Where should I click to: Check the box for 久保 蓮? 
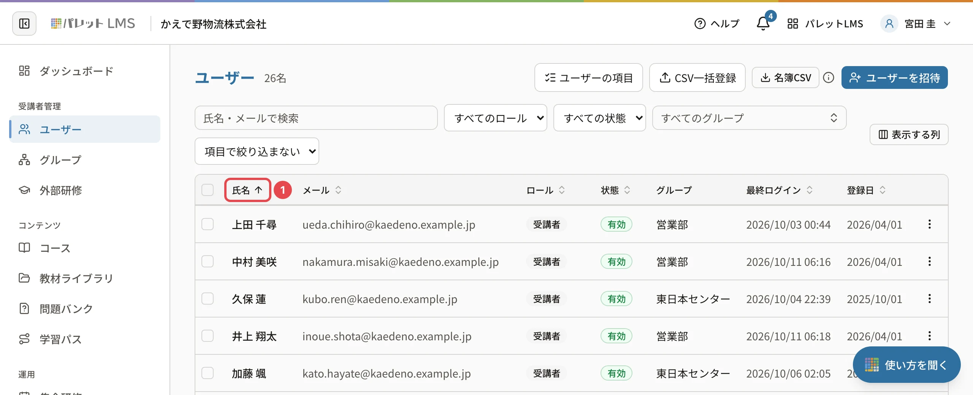pos(208,299)
